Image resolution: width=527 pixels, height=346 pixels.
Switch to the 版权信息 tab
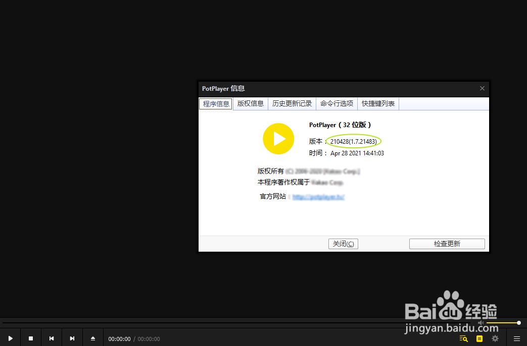[x=251, y=103]
